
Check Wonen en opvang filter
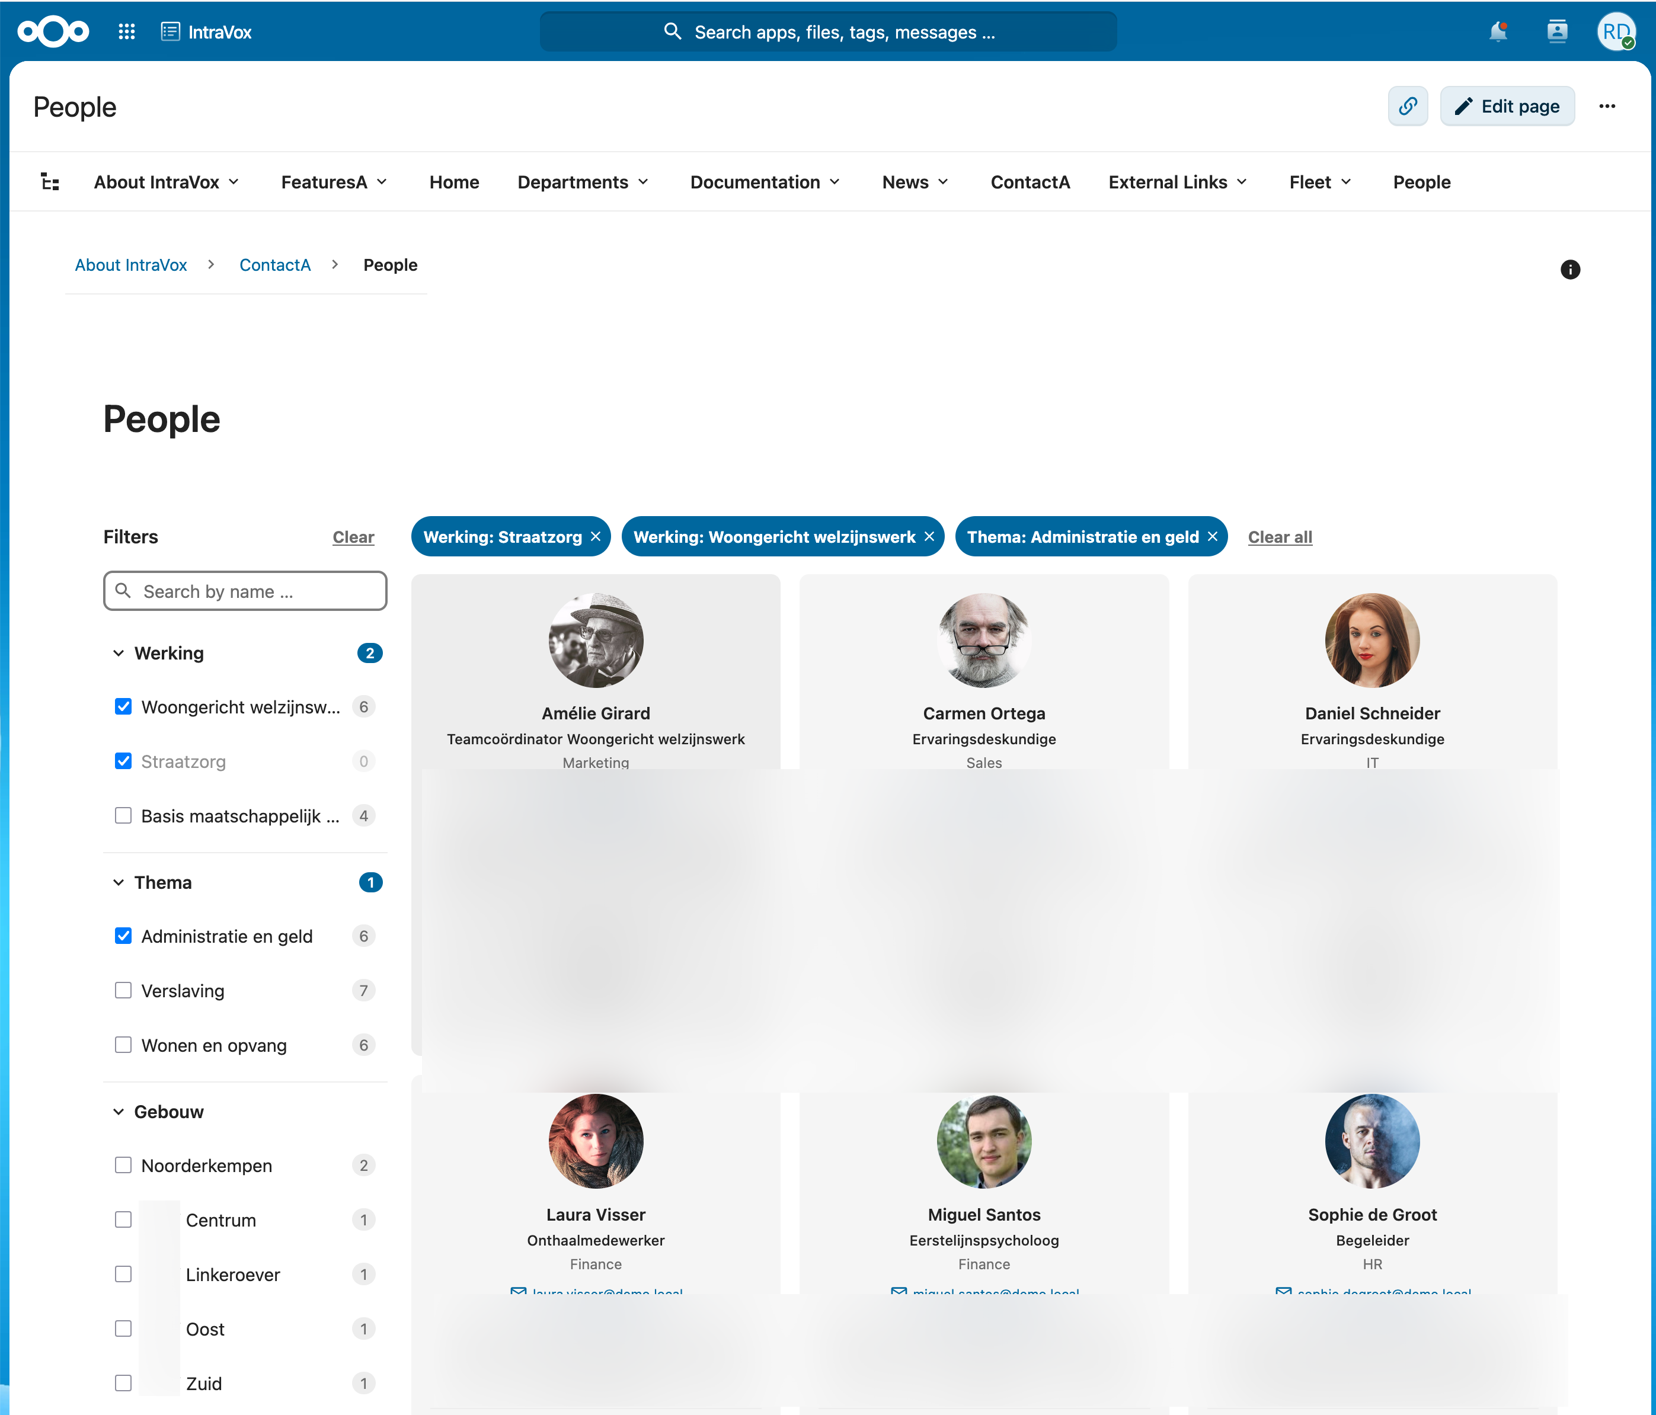tap(123, 1045)
